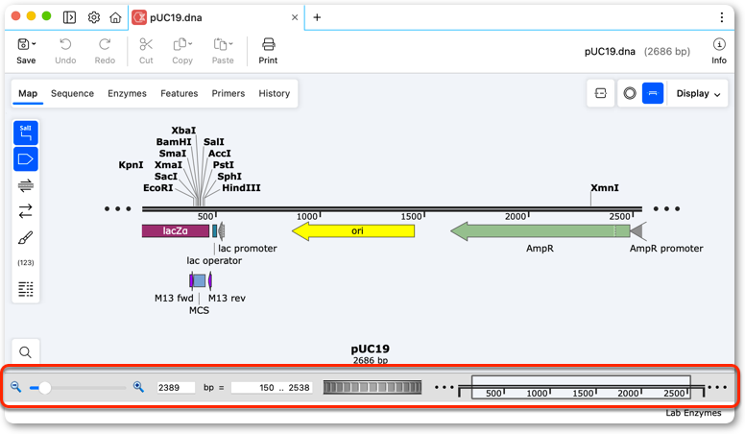Click the Lab Enzymes label
The width and height of the screenshot is (745, 434).
click(x=693, y=413)
